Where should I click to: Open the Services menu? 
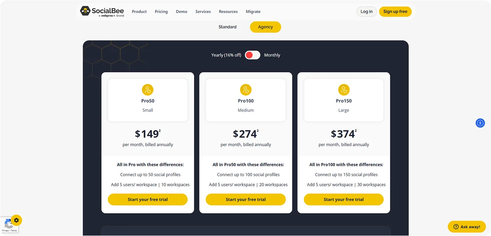click(x=203, y=11)
